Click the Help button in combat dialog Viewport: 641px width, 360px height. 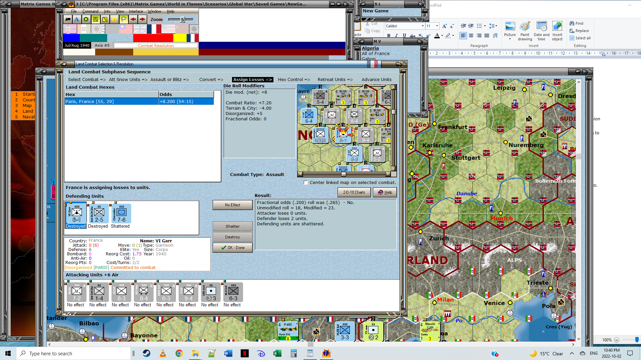tap(385, 192)
